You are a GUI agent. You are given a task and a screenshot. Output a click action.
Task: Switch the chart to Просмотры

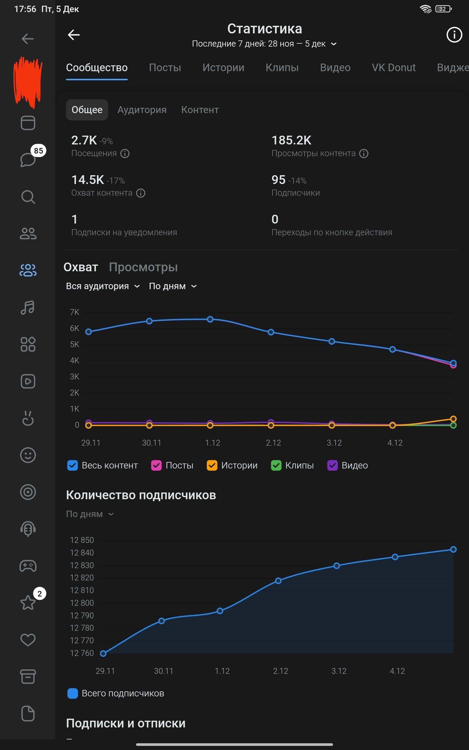pos(143,267)
